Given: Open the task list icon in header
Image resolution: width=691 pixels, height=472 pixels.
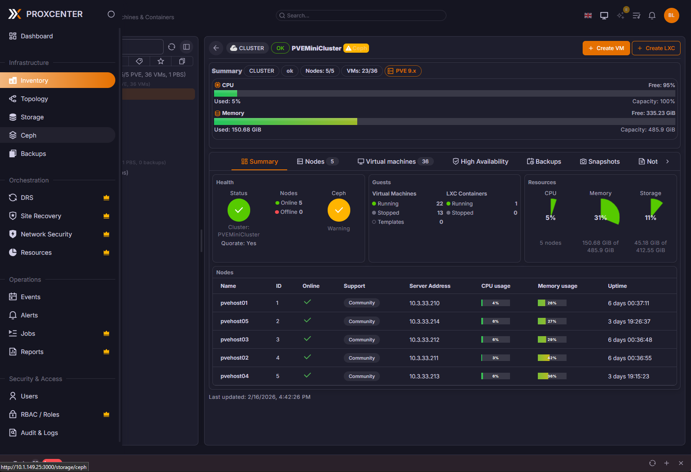Looking at the screenshot, I should (x=636, y=16).
